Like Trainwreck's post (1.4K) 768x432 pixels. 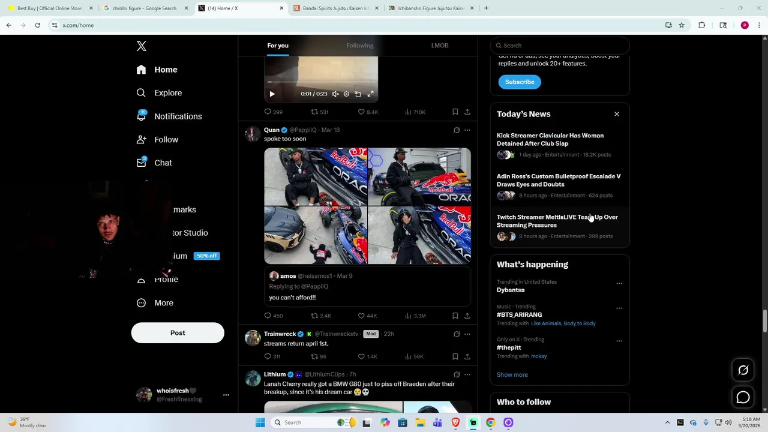click(367, 357)
